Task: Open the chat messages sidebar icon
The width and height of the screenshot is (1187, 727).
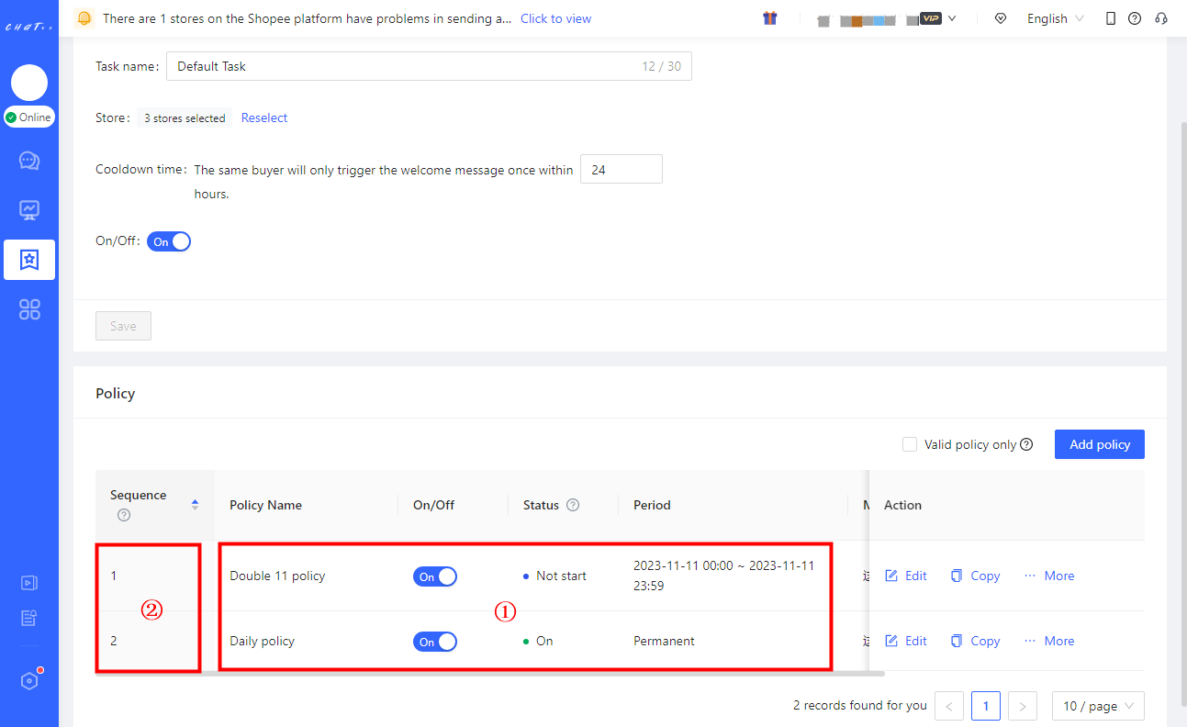Action: click(x=29, y=161)
